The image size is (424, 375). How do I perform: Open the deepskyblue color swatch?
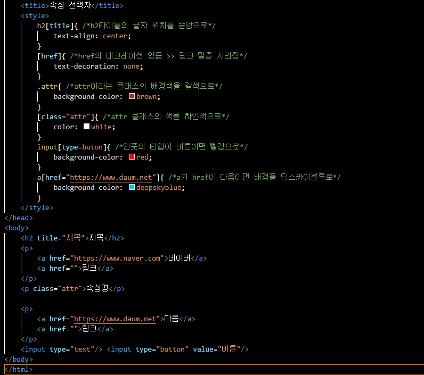(x=132, y=187)
